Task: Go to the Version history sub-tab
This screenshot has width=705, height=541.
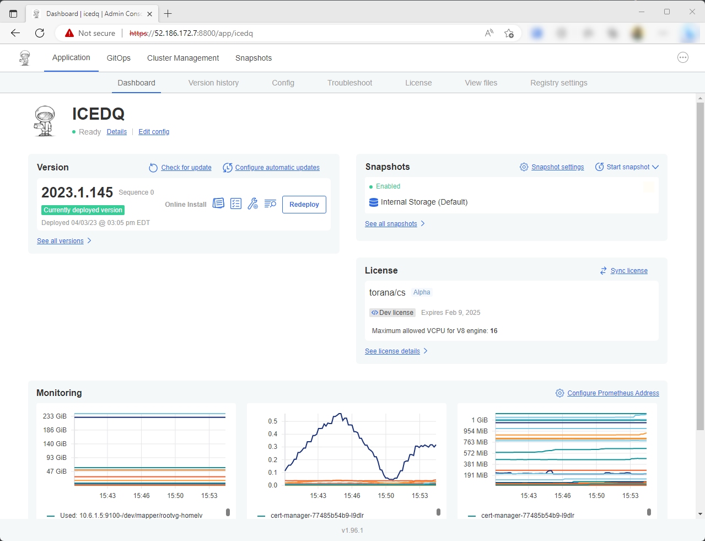Action: click(x=213, y=83)
